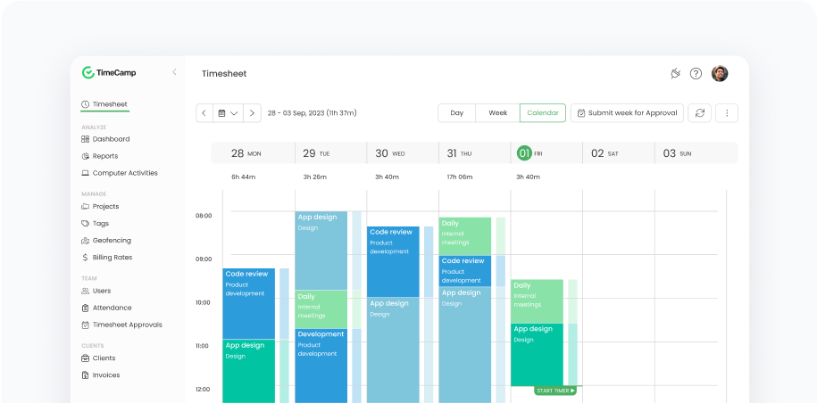Click the refresh sync icon
Image resolution: width=817 pixels, height=403 pixels.
point(699,113)
